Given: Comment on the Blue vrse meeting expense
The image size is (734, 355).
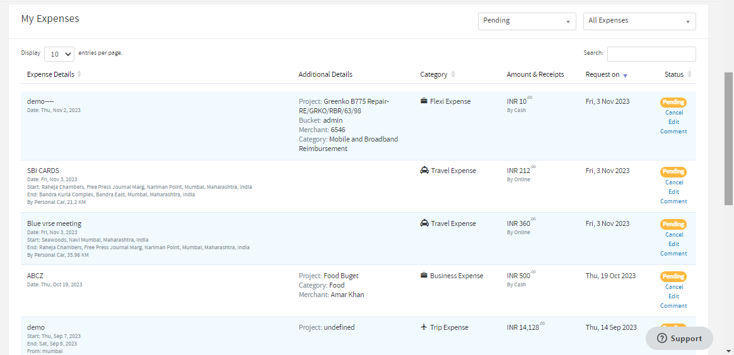Looking at the screenshot, I should click(x=673, y=254).
